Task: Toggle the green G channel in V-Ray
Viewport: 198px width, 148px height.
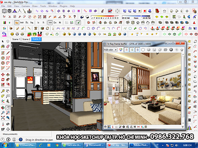Action: 132,50
